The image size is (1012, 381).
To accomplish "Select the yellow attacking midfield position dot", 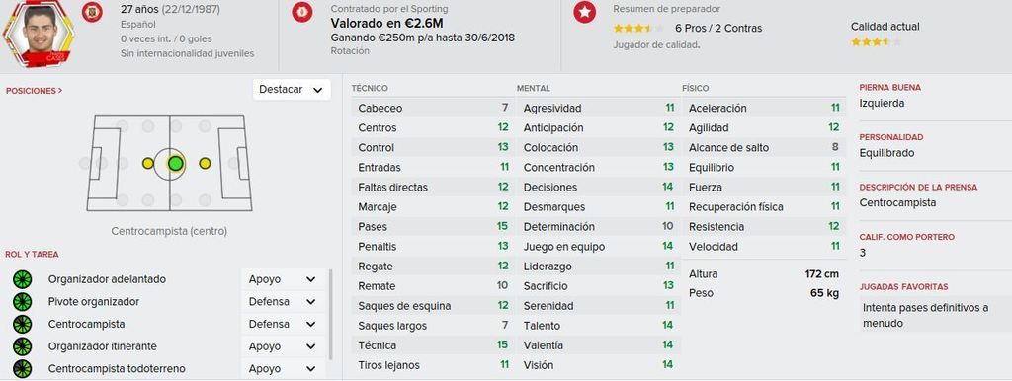I will coord(205,163).
